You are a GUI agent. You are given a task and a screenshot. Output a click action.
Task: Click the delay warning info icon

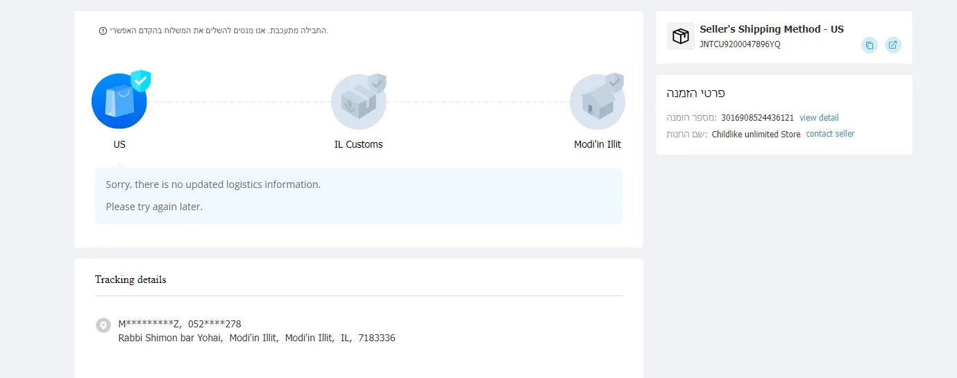[x=103, y=31]
